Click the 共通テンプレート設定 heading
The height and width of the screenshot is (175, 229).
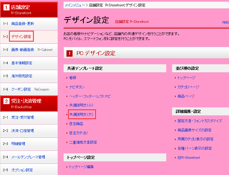85,68
